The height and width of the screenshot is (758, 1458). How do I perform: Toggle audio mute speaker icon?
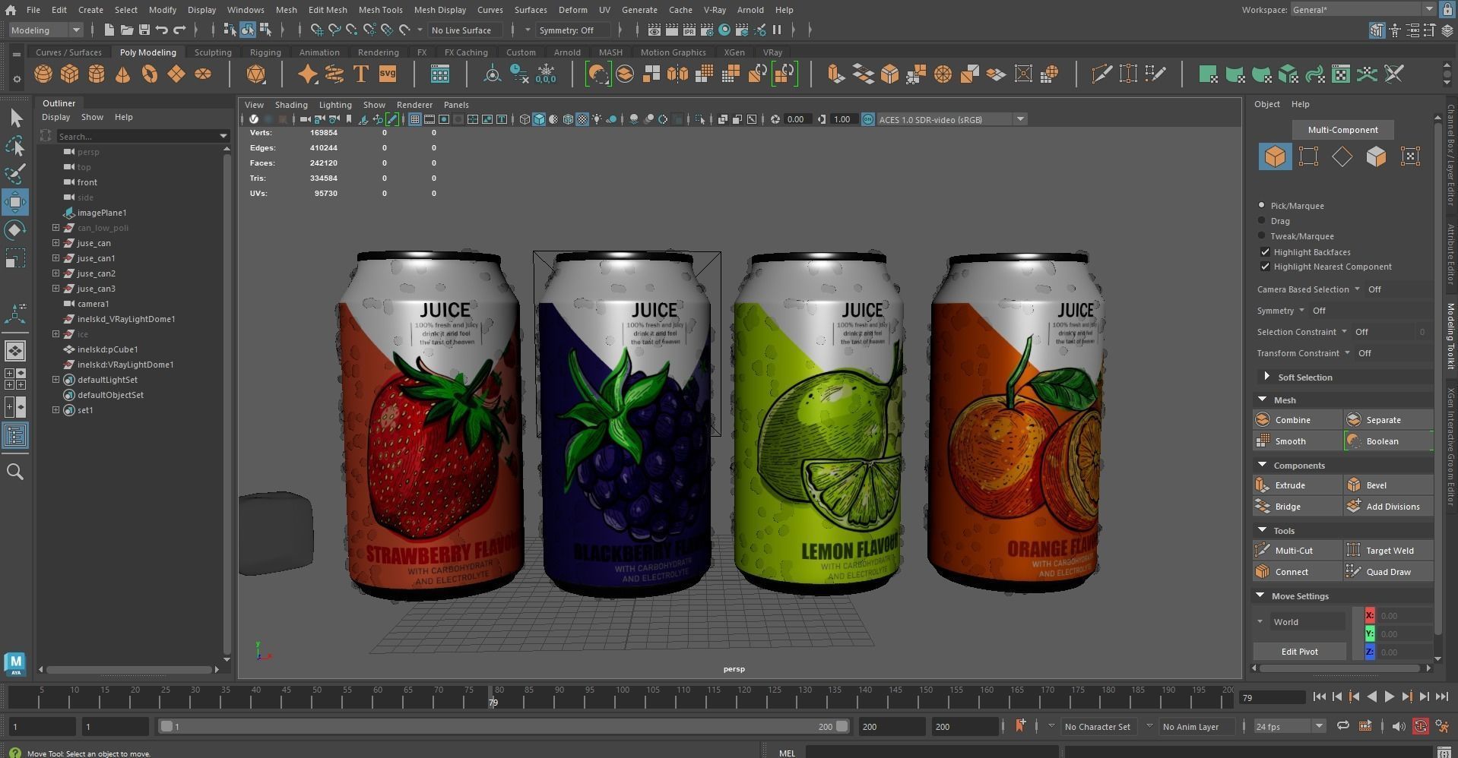pos(1398,726)
